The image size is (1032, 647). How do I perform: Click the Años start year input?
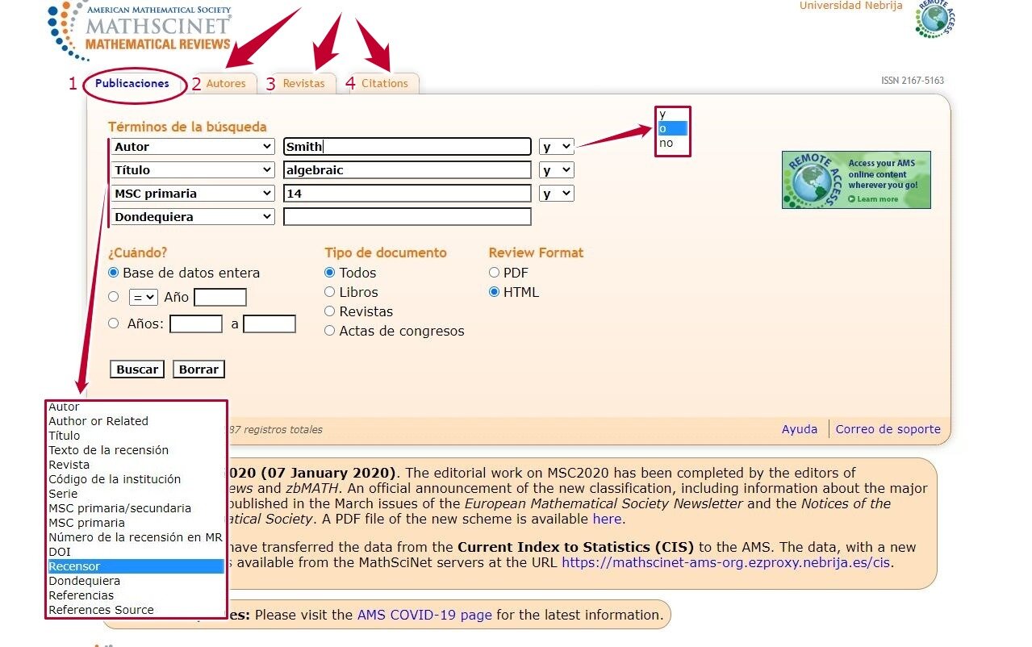tap(196, 323)
